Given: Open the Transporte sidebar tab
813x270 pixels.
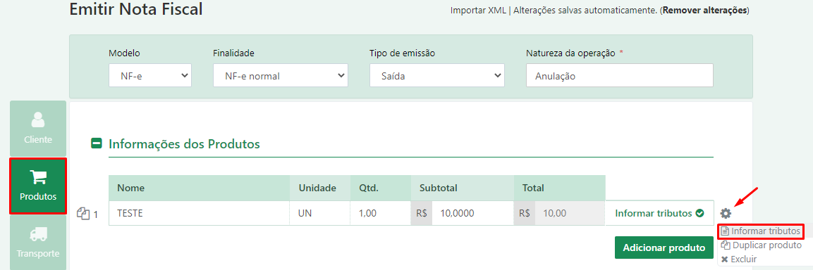Looking at the screenshot, I should [x=38, y=243].
